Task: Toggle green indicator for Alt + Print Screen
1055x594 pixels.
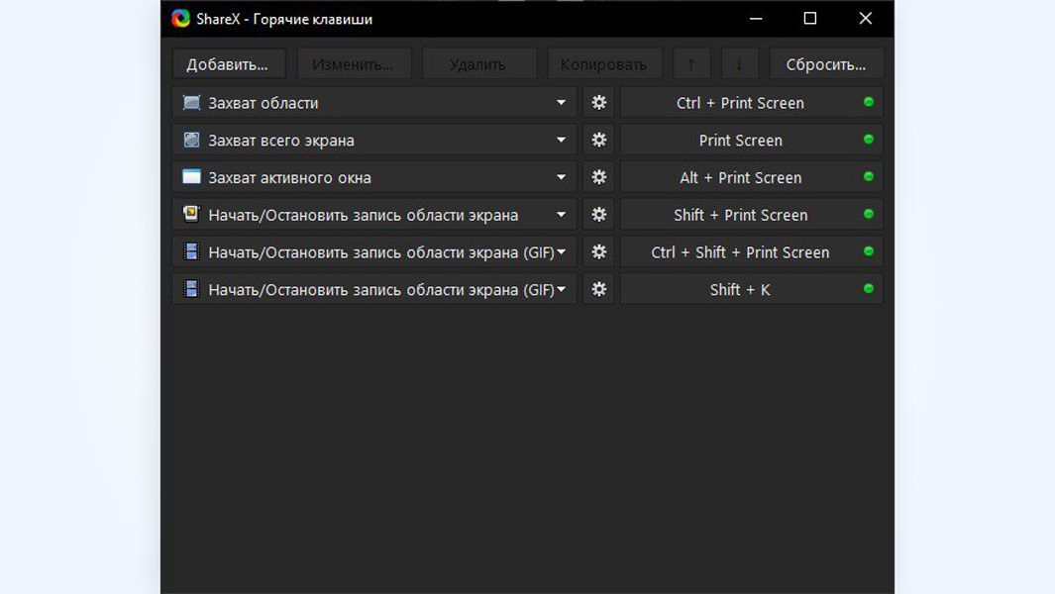Action: (x=869, y=177)
